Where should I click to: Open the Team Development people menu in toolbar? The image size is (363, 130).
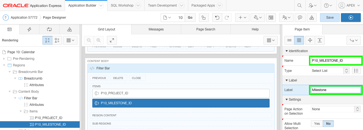[x=286, y=18]
